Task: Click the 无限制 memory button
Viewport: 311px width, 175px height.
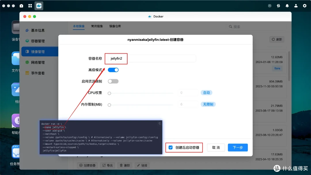Action: [x=208, y=104]
